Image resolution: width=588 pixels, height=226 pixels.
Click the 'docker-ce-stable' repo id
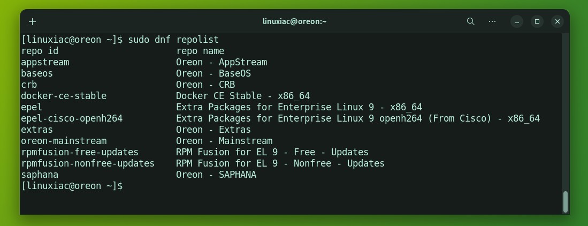coord(64,96)
